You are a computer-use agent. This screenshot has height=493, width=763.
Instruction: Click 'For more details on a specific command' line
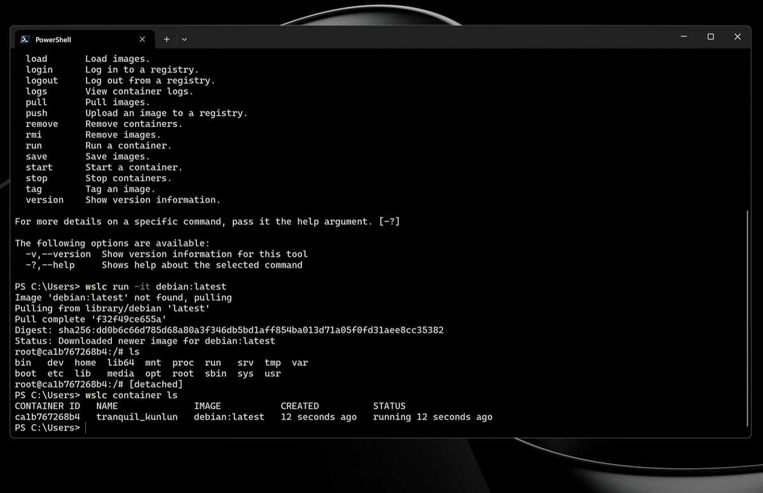[207, 221]
